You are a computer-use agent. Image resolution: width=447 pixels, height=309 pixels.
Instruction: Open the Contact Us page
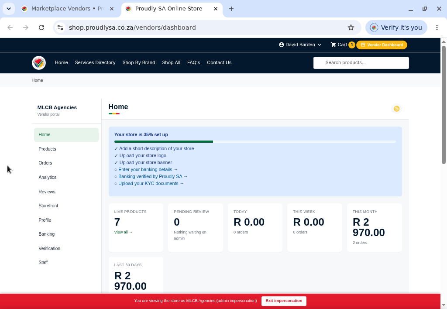pyautogui.click(x=219, y=63)
